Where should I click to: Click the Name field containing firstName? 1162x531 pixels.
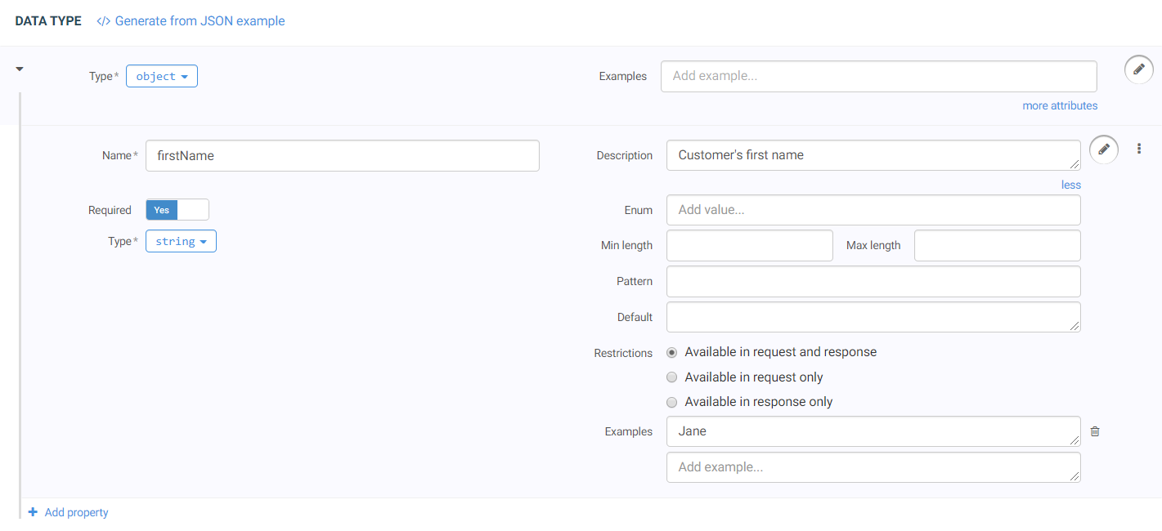(342, 155)
